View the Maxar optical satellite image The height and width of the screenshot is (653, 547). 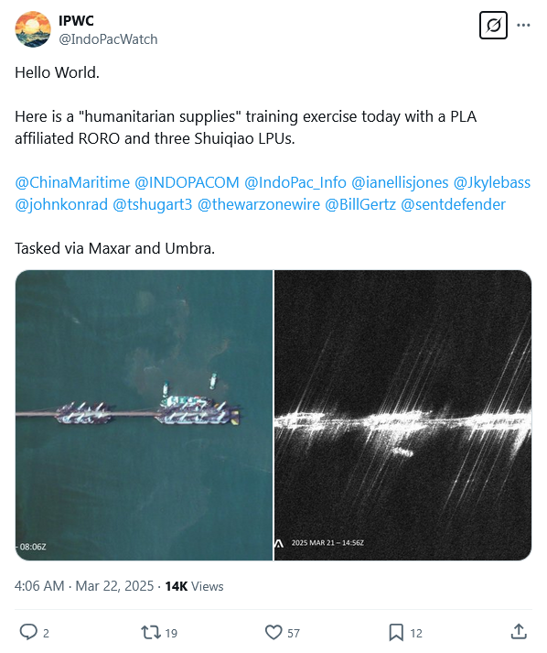[x=144, y=415]
